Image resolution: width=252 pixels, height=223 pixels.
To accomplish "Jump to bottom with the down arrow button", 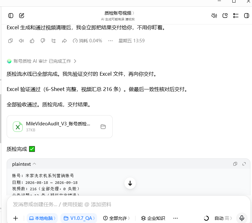I will tap(130, 183).
